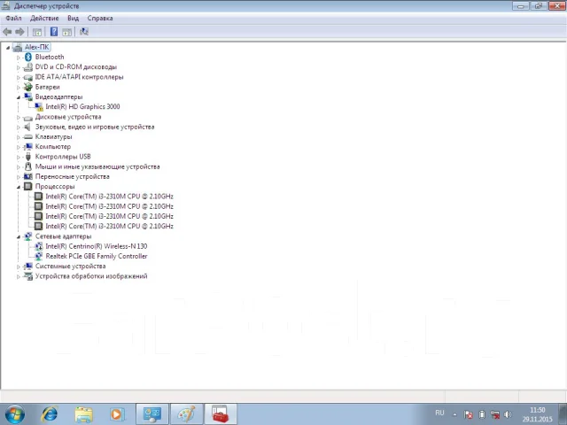Switch to the red toolbox taskbar app
Screen dimensions: 567x425
221,414
